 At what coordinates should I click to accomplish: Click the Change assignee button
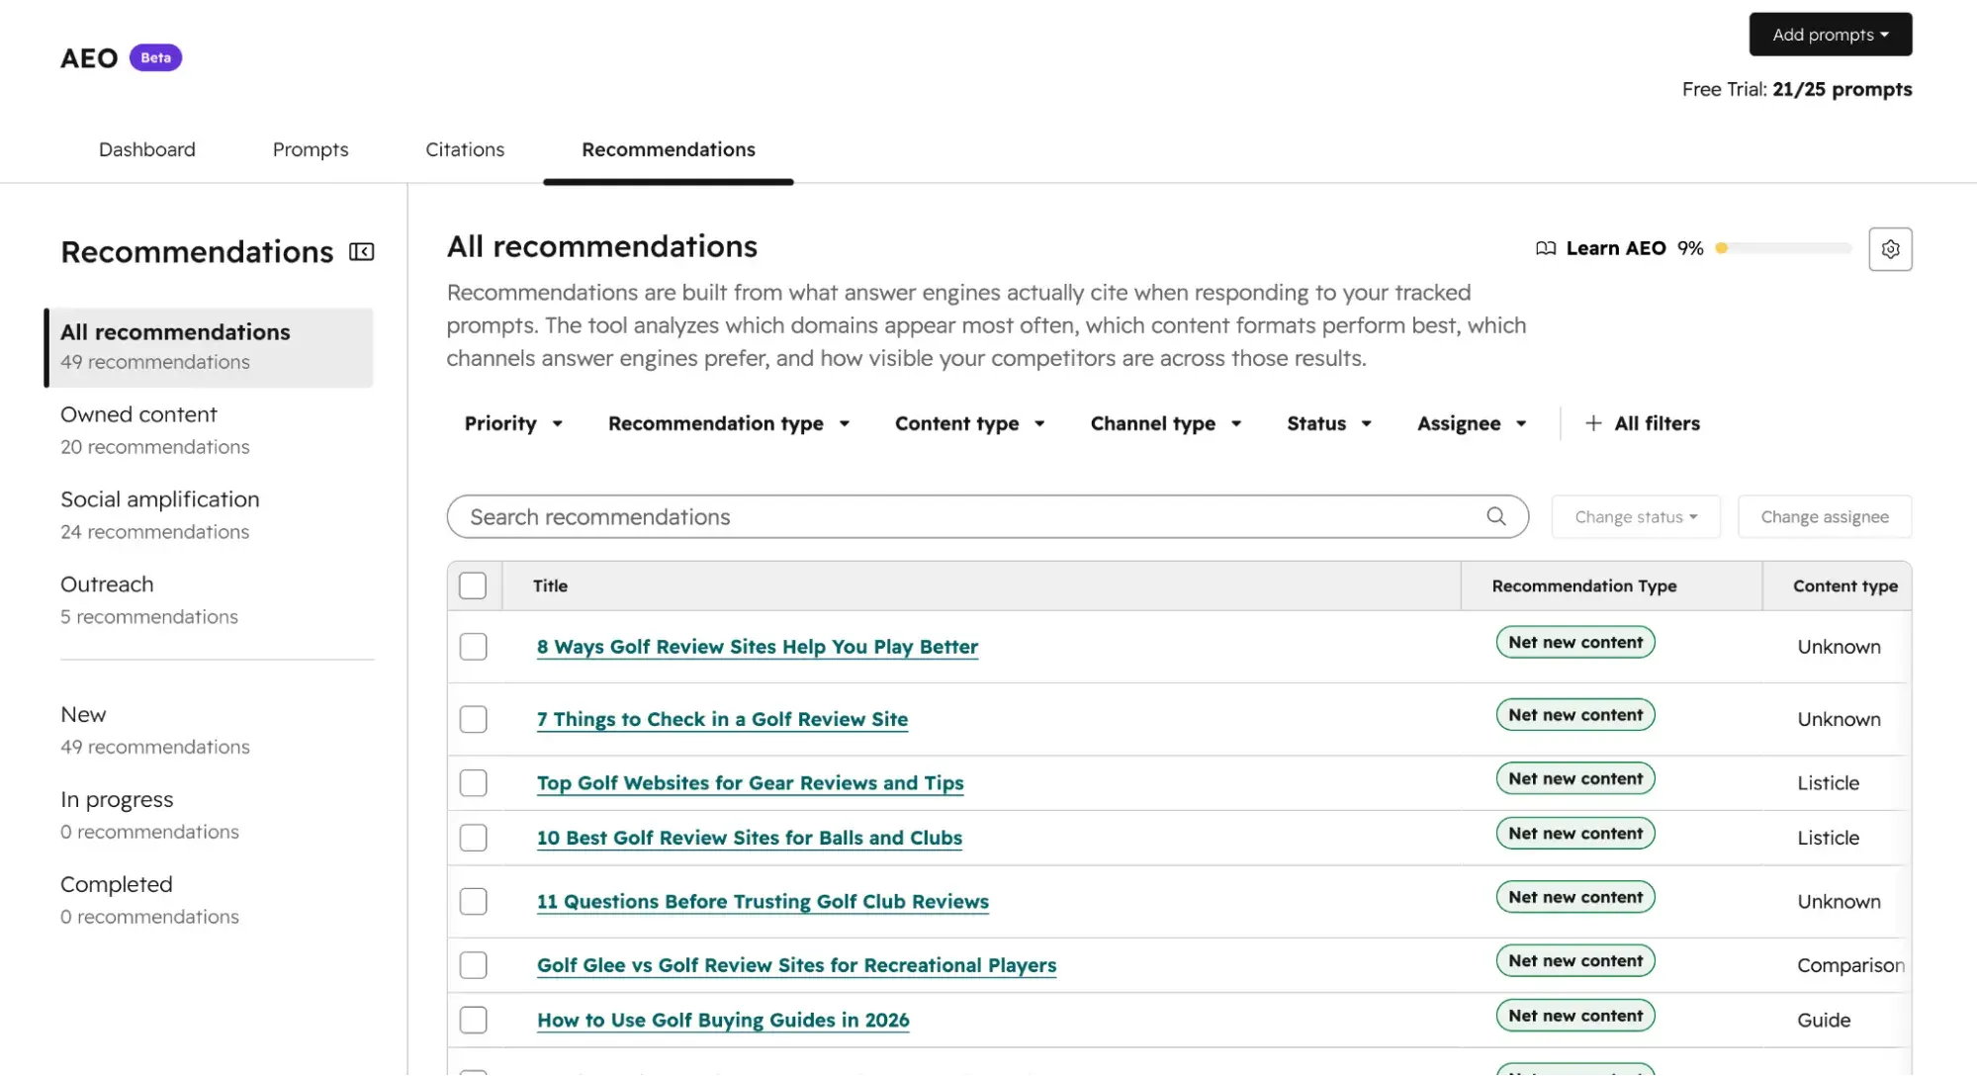pos(1825,517)
